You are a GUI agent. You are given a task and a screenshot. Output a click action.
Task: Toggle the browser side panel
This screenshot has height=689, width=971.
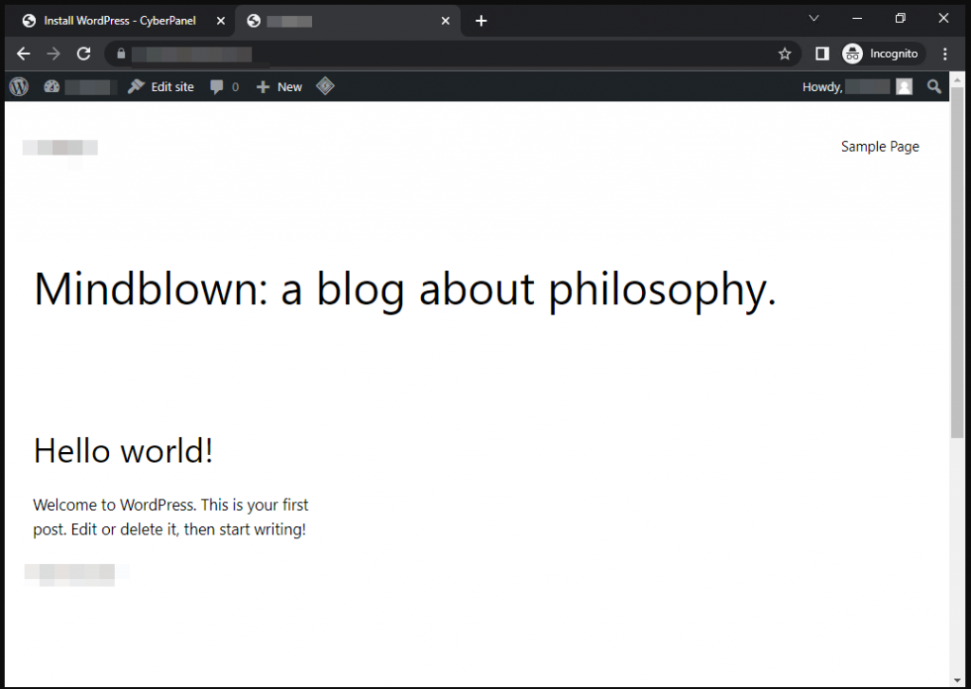(x=822, y=54)
